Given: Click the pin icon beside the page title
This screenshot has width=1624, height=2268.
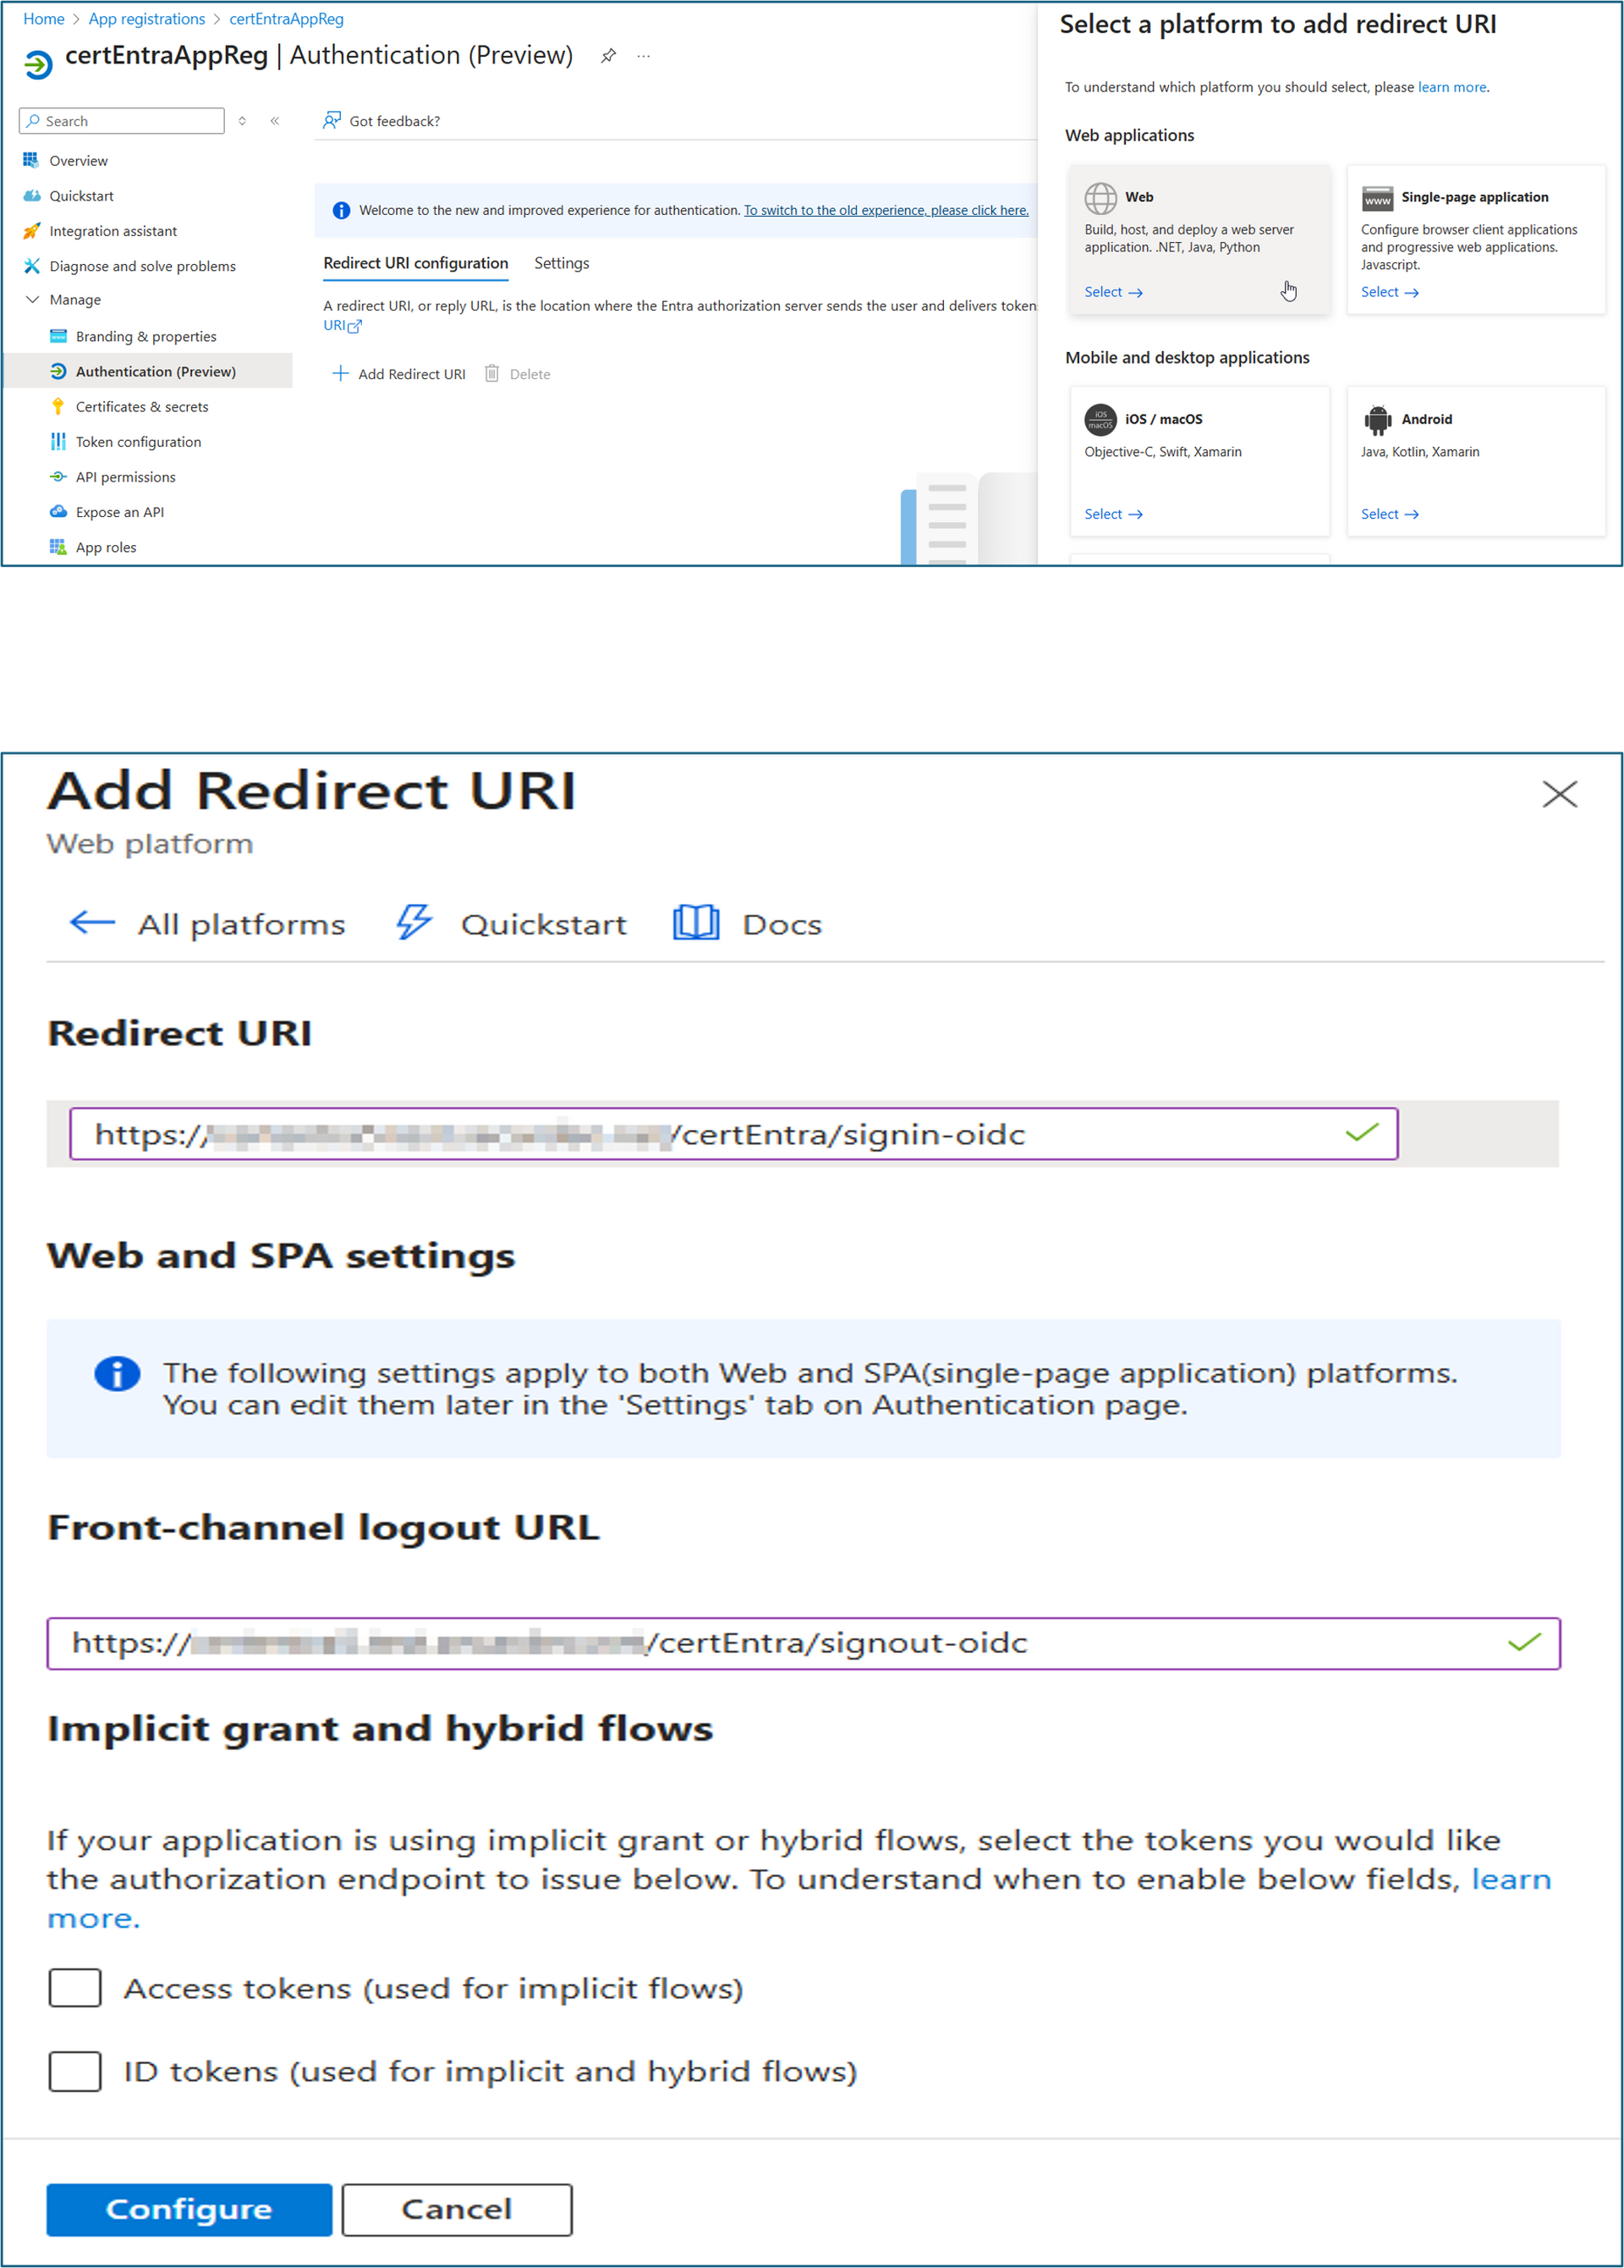Looking at the screenshot, I should click(x=607, y=56).
